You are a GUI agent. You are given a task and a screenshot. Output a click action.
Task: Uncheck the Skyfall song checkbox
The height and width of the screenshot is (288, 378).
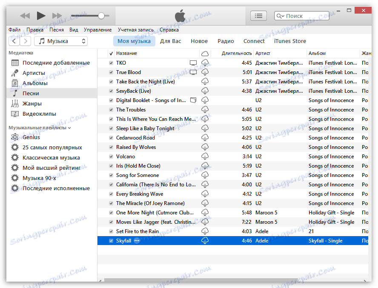[x=111, y=241]
